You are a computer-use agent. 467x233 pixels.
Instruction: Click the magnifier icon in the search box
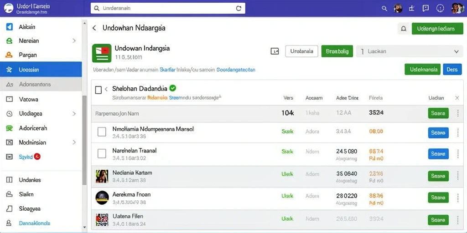click(x=97, y=8)
